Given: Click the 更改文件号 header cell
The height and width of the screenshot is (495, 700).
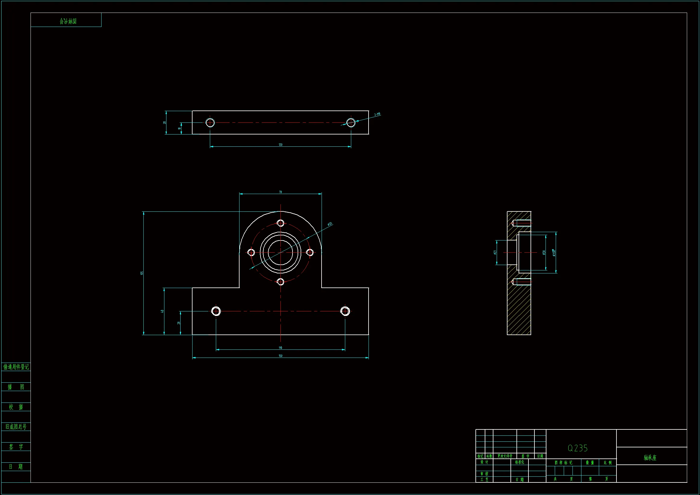Looking at the screenshot, I should 504,456.
